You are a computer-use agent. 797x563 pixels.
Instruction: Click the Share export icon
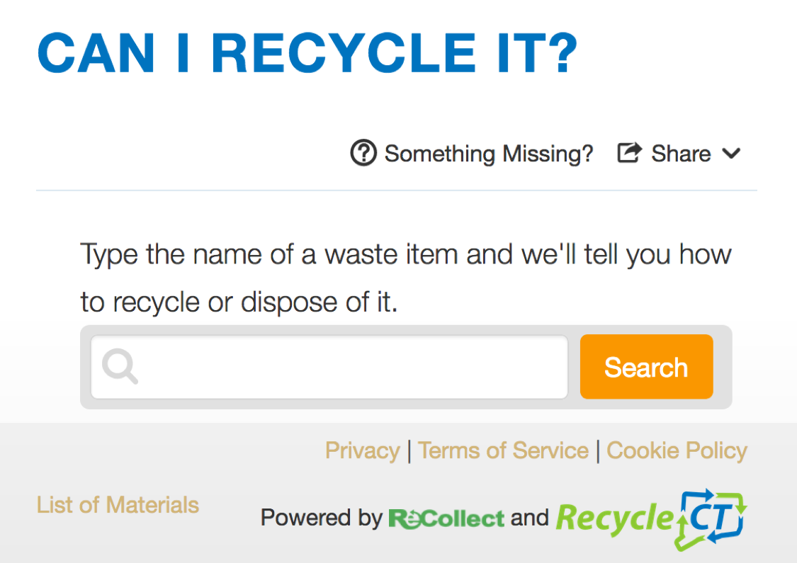coord(629,153)
